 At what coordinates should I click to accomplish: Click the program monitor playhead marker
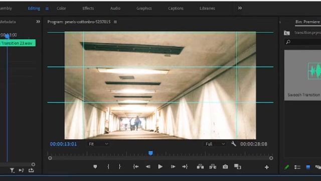point(150,153)
